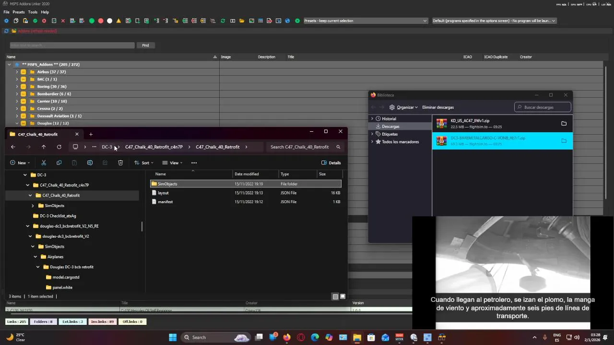Image resolution: width=614 pixels, height=345 pixels.
Task: Click the green checkmark circle toolbar icon
Action: click(35, 21)
